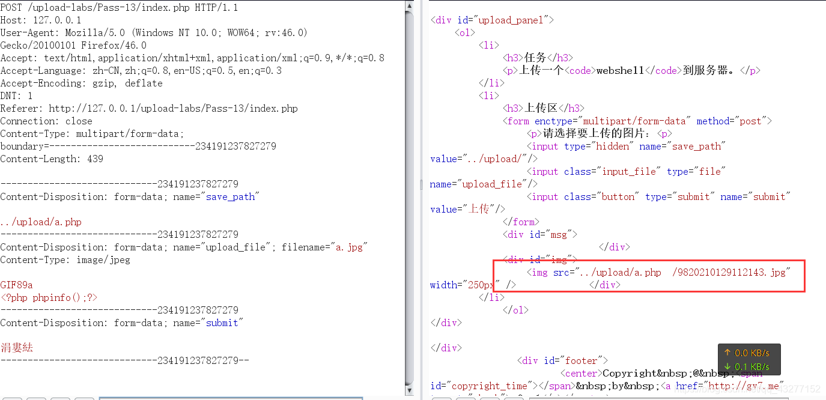Image resolution: width=826 pixels, height=400 pixels.
Task: Click the GIF89a payload line
Action: point(17,285)
